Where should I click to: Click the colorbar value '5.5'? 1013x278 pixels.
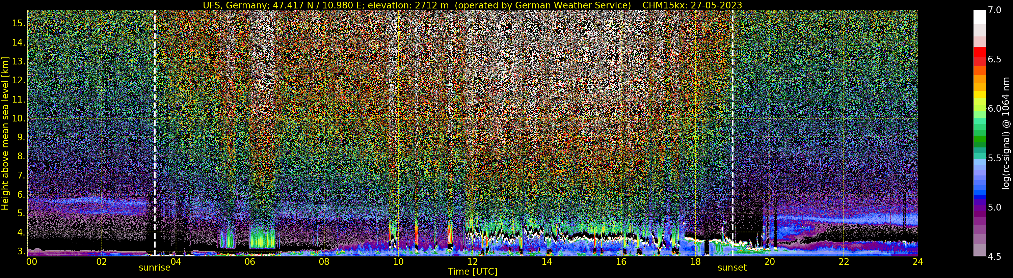coord(994,158)
